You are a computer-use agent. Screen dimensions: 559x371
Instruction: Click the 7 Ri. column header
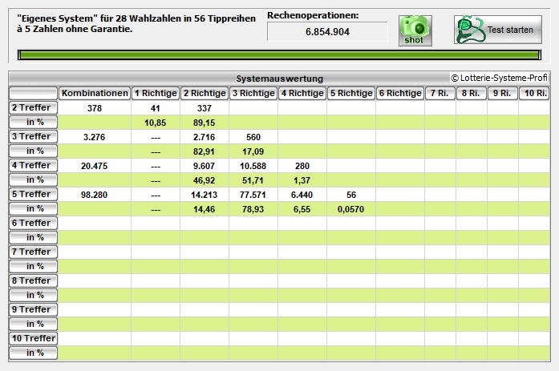(x=440, y=93)
